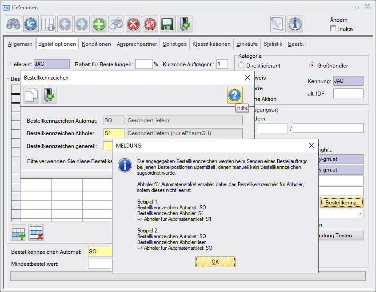Toggle the inaktiv checkbox

point(333,29)
